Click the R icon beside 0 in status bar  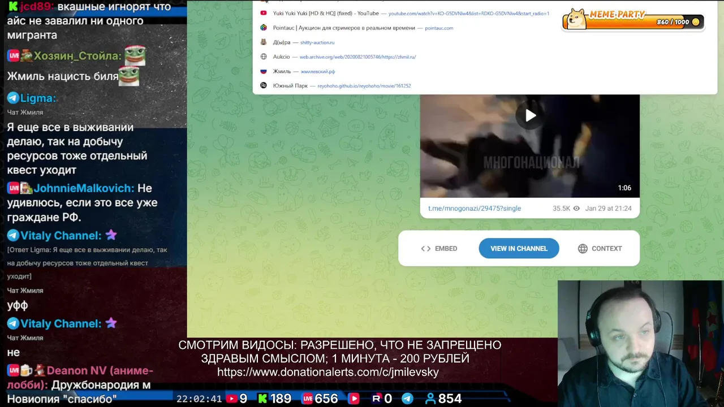coord(376,399)
